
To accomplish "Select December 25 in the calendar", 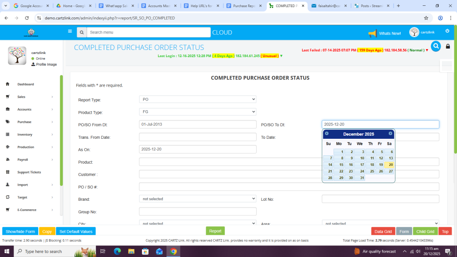I will click(371, 171).
